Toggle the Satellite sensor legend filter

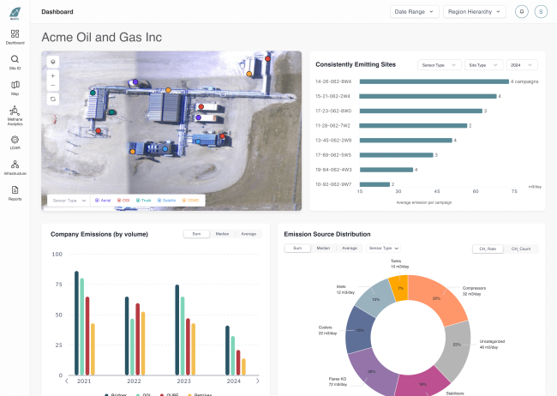click(166, 201)
